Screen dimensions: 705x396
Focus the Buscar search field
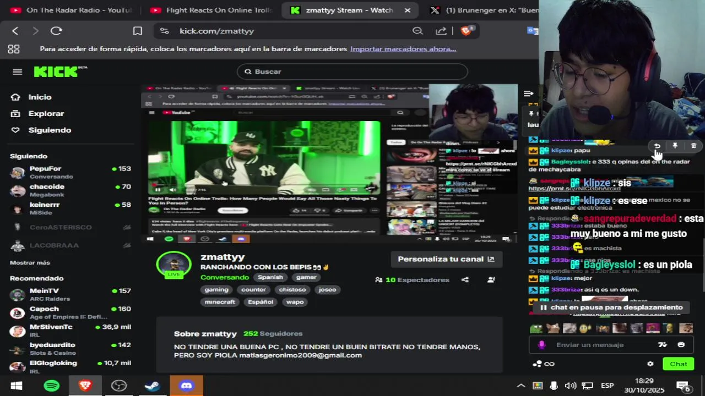[x=352, y=71]
